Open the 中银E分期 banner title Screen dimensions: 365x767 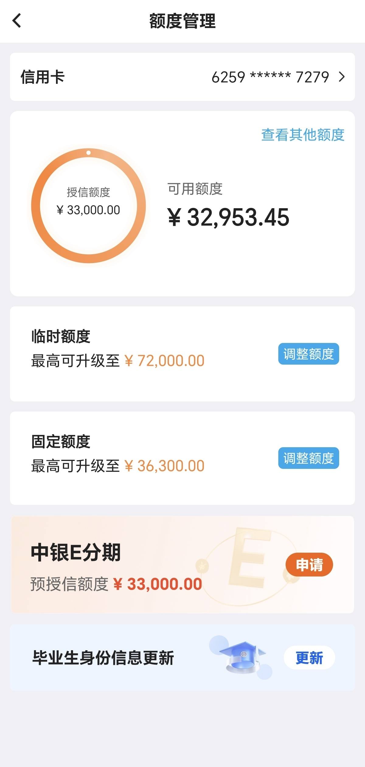tap(76, 552)
